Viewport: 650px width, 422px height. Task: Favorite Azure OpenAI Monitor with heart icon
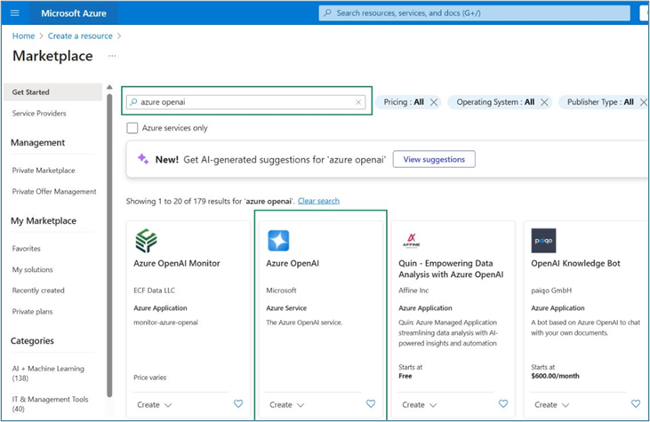[x=238, y=403]
